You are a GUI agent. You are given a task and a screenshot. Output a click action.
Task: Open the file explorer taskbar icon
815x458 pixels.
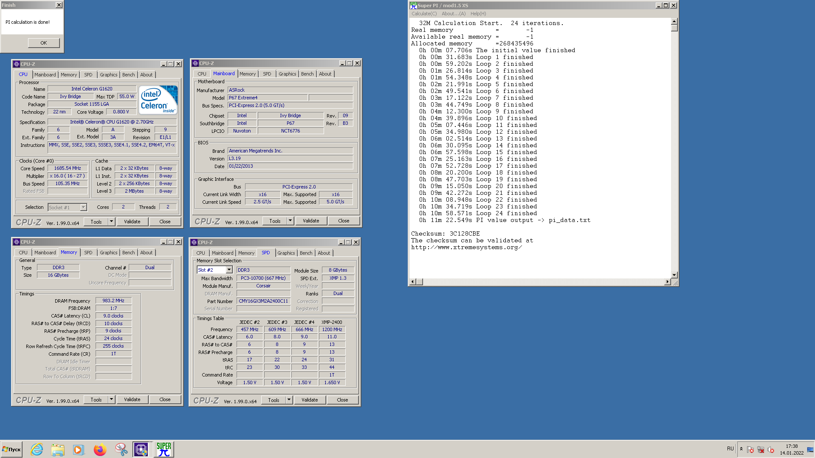[58, 449]
